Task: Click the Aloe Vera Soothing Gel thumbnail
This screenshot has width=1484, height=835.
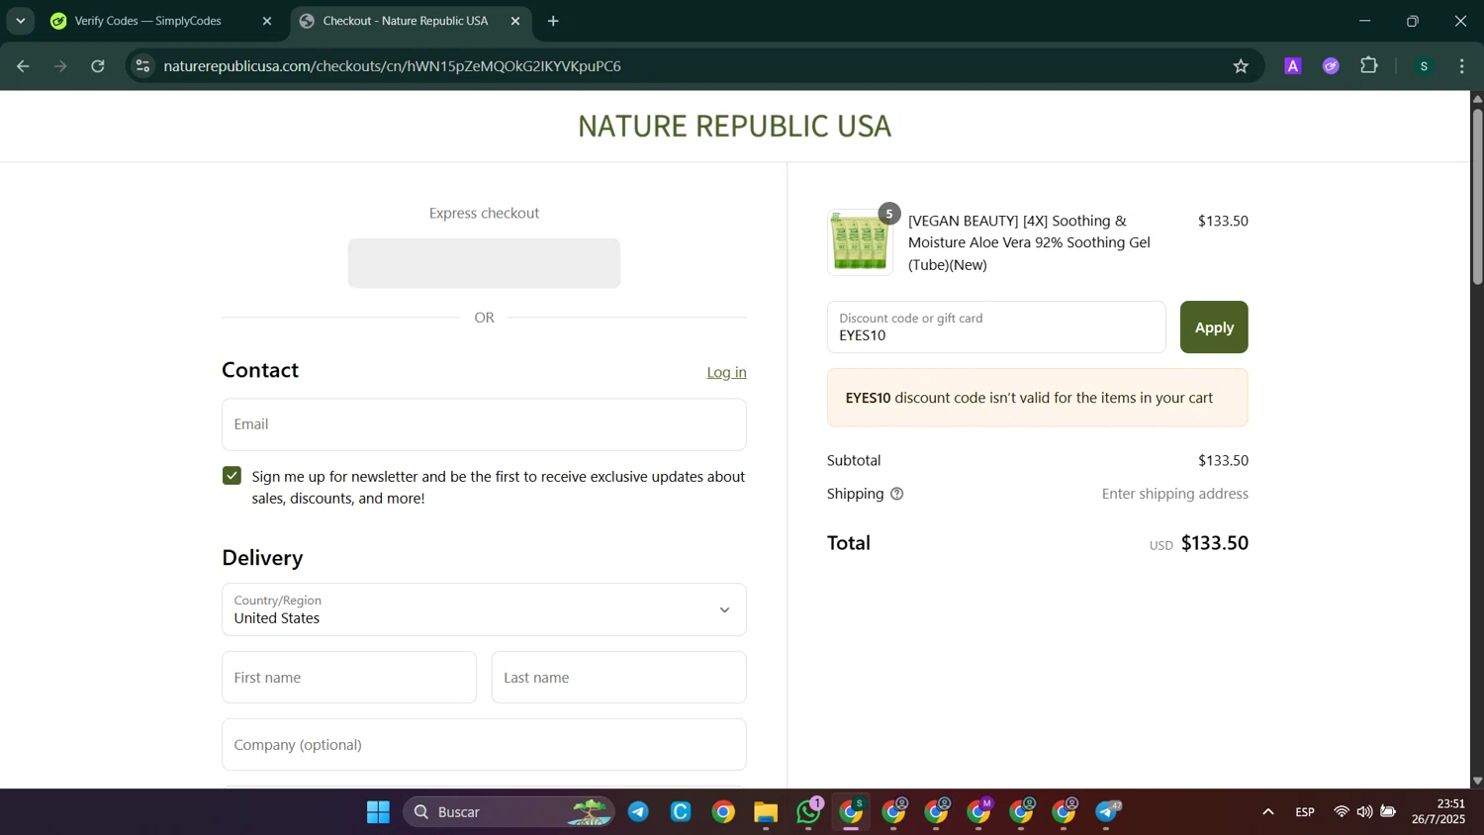Action: (x=860, y=242)
